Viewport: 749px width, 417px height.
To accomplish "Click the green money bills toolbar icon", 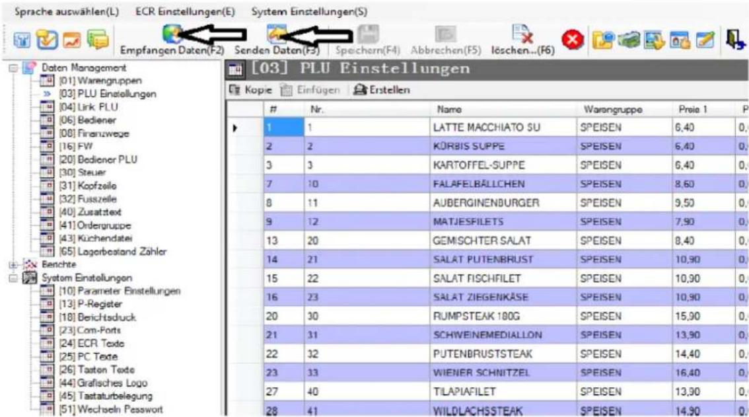I will 629,40.
